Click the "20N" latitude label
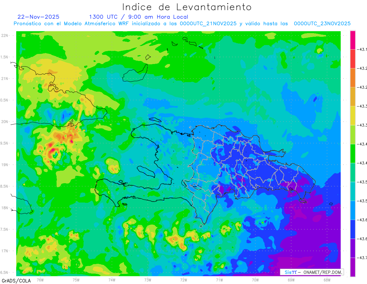The width and height of the screenshot is (367, 284). 5,122
